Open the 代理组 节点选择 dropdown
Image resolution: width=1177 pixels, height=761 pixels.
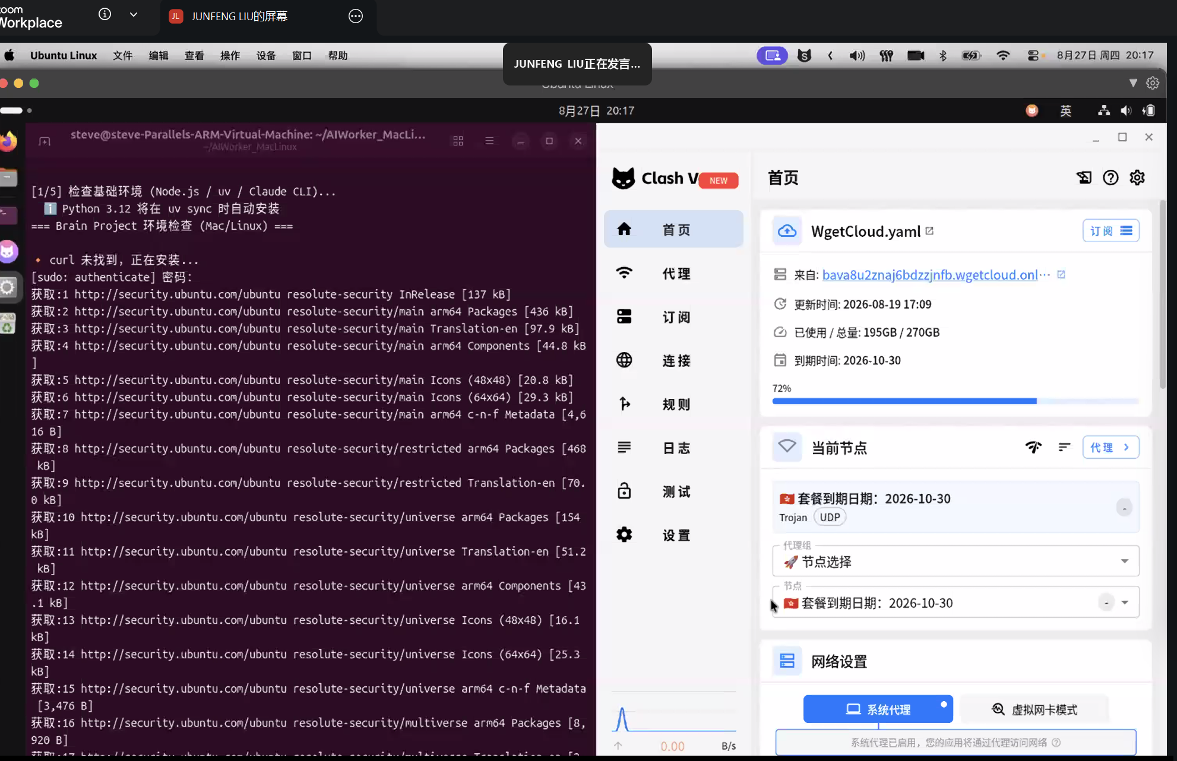pyautogui.click(x=955, y=561)
